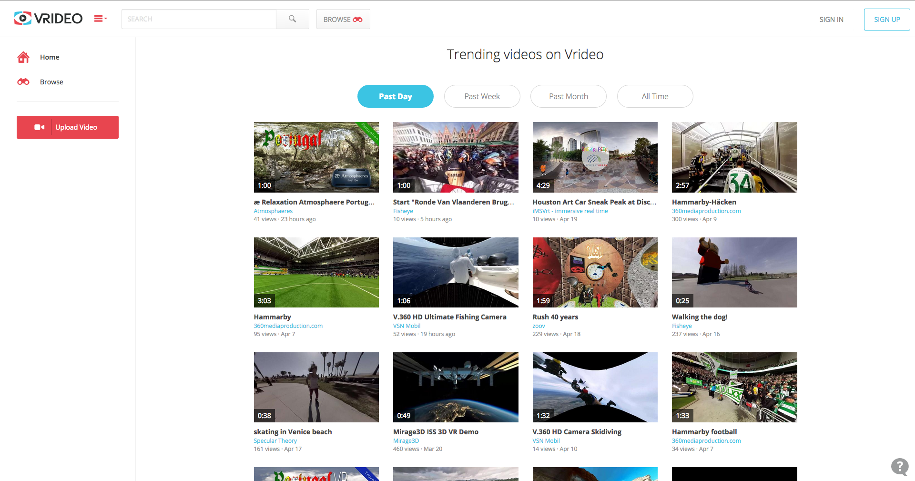Open the help question mark bubble
The width and height of the screenshot is (915, 481).
click(899, 466)
